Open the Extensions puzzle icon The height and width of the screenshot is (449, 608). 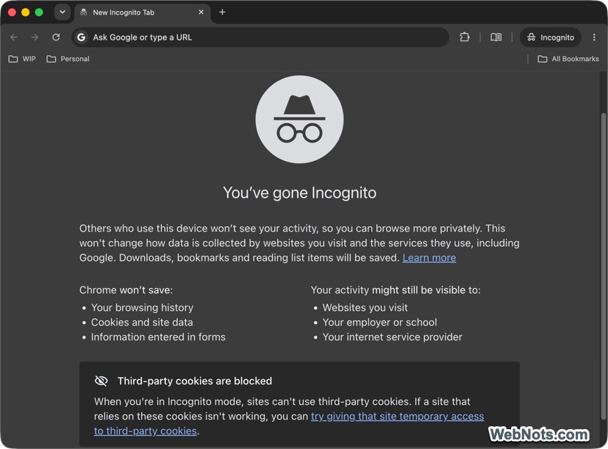tap(465, 37)
